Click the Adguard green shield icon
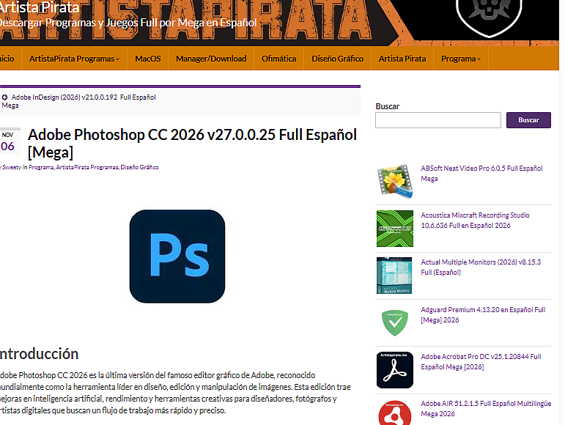 pyautogui.click(x=394, y=322)
